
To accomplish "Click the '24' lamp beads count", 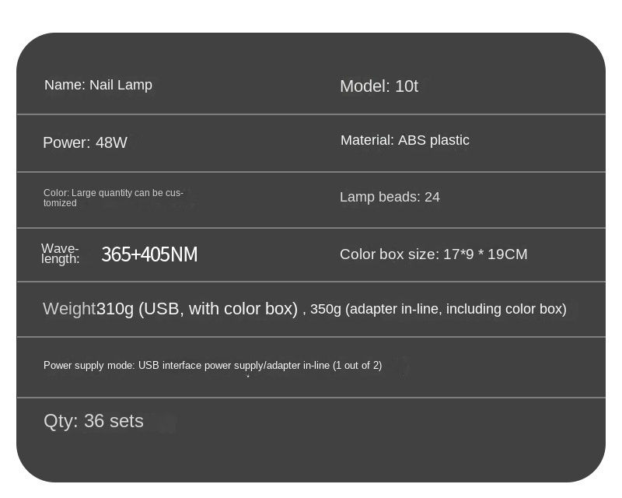I will [x=432, y=197].
